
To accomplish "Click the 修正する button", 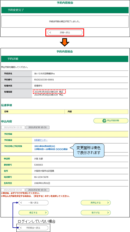I will 34,213.
